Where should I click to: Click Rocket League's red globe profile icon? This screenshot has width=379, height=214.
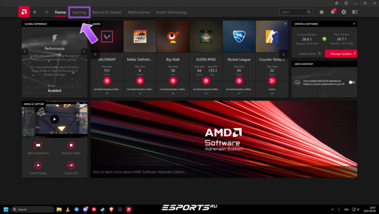tap(239, 81)
